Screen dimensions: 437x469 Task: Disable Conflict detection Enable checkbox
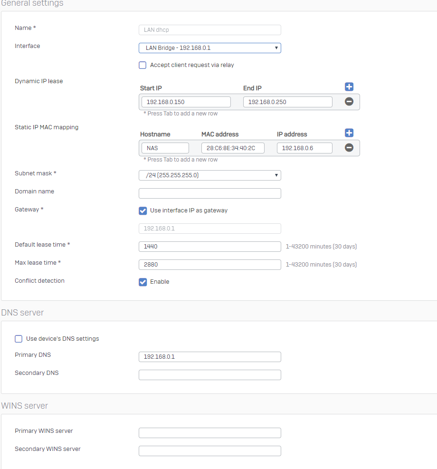click(x=143, y=282)
